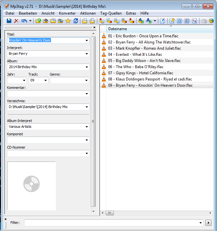
Task: Click the Tag to Tag converter icon
Action: (132, 21)
